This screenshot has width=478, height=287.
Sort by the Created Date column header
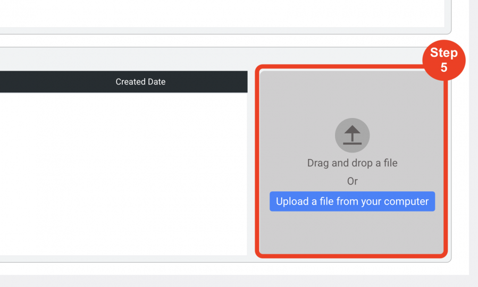pos(140,82)
